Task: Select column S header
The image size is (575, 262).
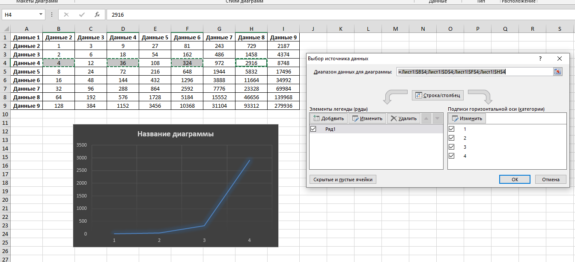Action: point(560,29)
